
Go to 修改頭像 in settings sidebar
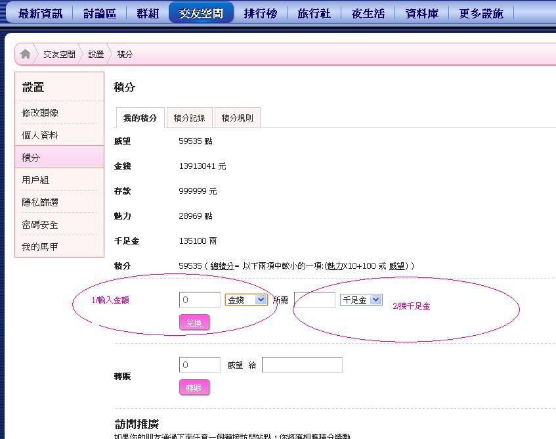click(x=40, y=113)
